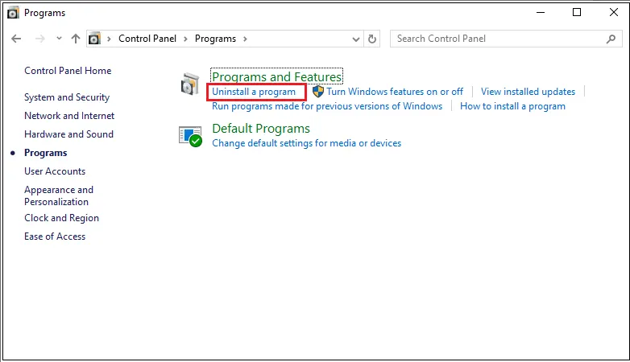Click View installed updates link
Viewport: 630px width, 362px height.
[x=528, y=92]
